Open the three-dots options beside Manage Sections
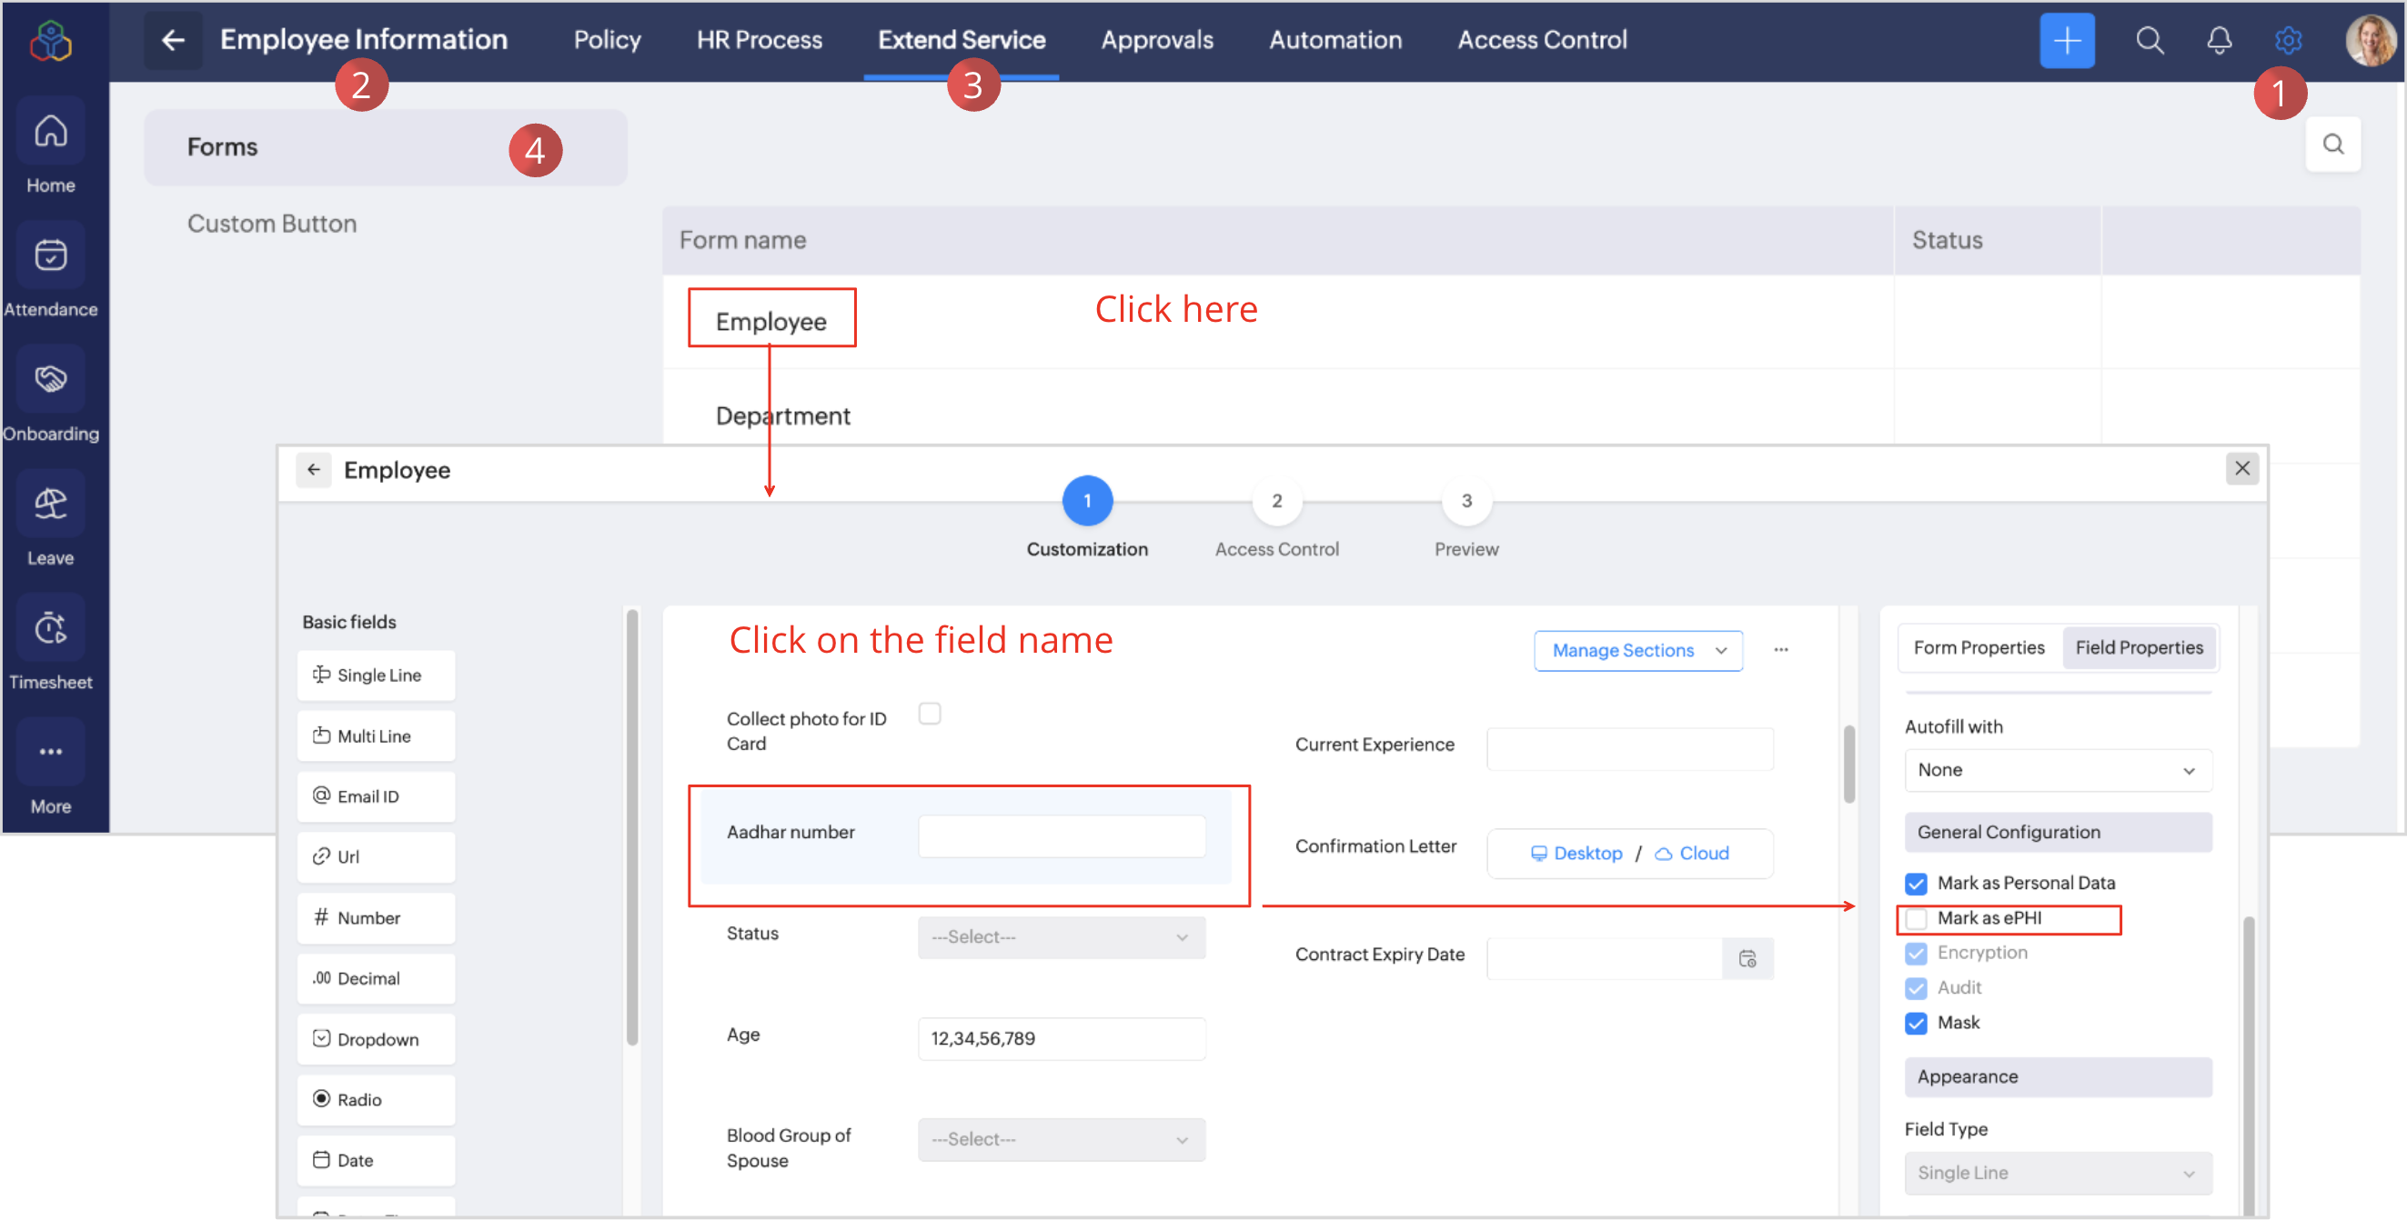2407x1220 pixels. 1781,650
